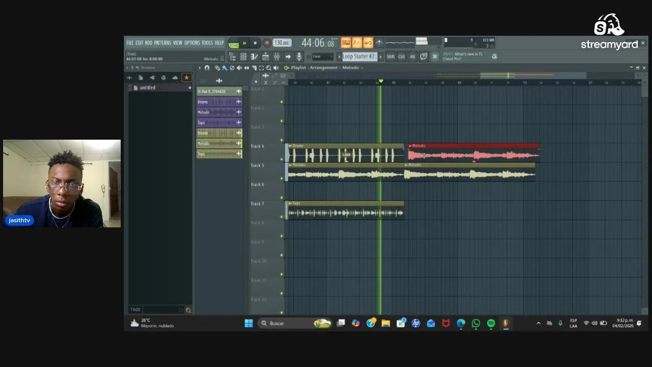Select Hi Hat sample in picker

(220, 91)
